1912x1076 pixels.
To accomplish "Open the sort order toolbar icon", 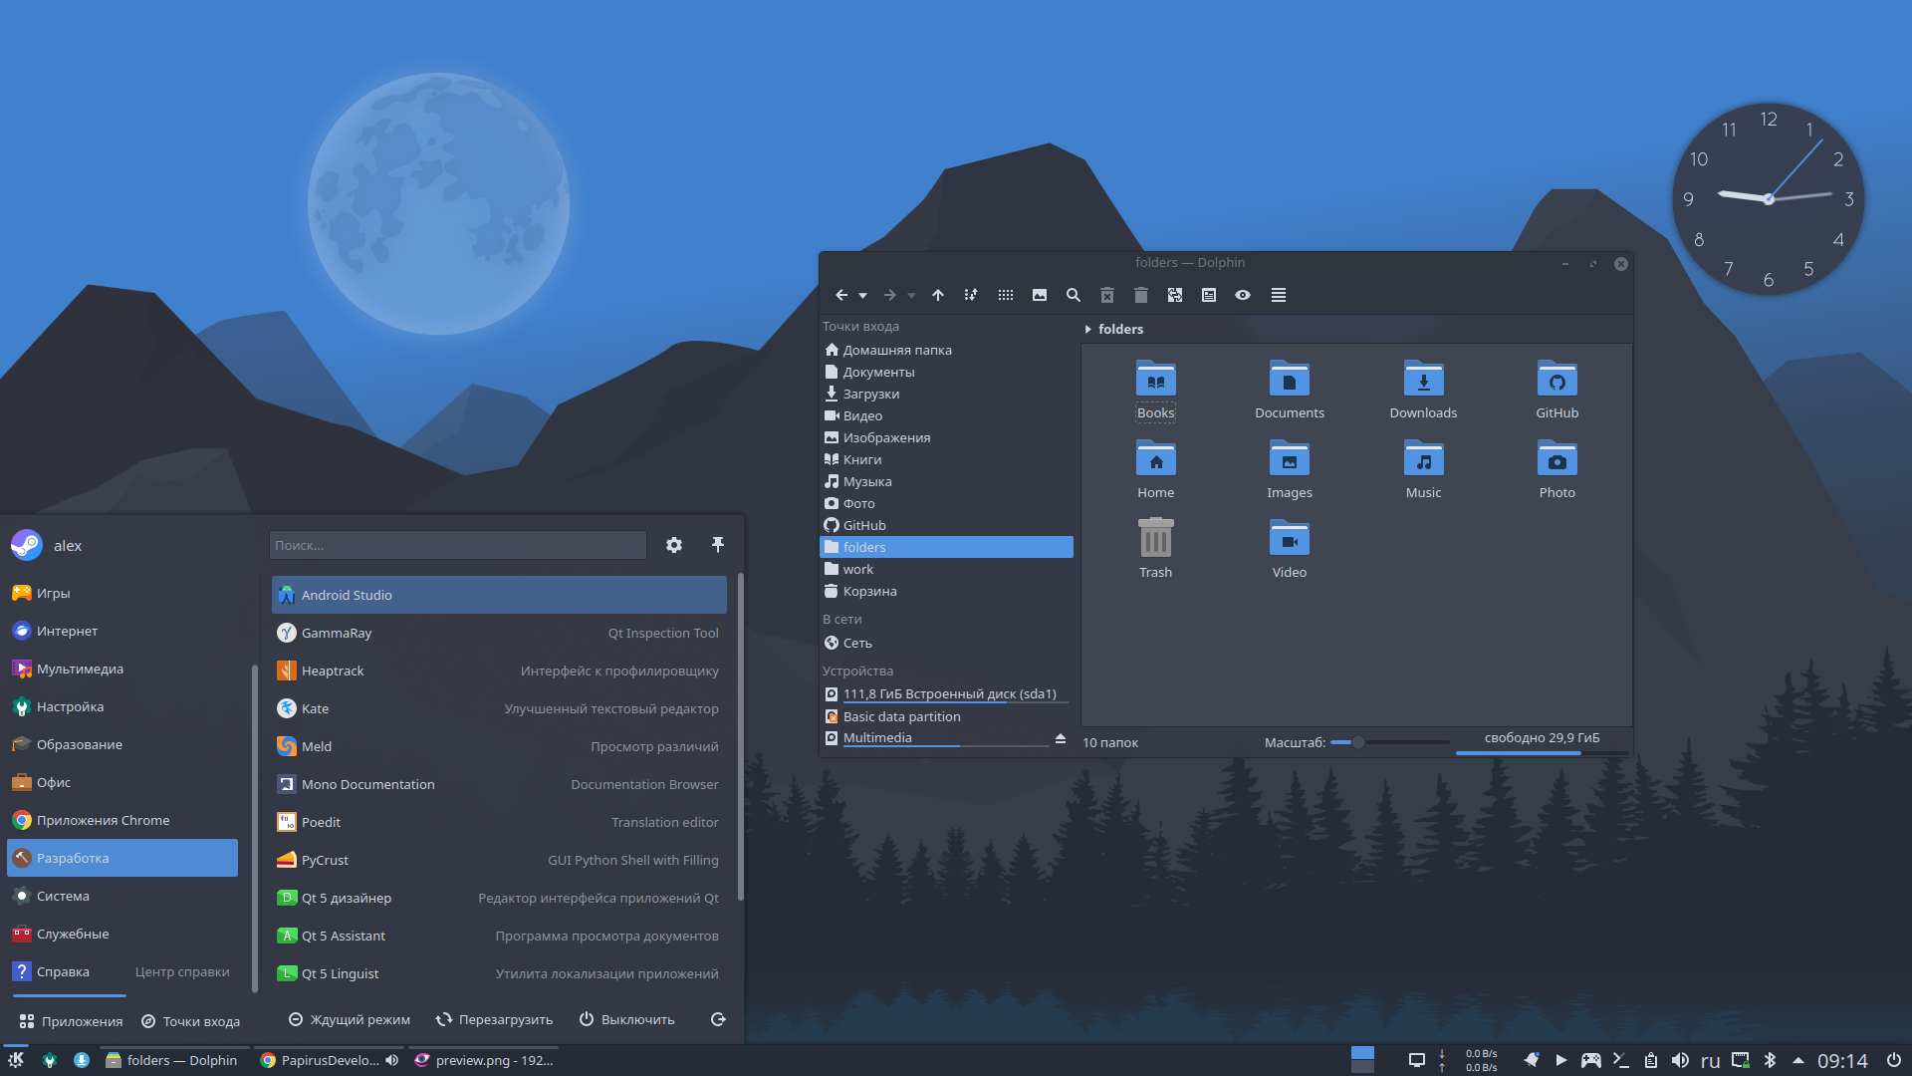I will pyautogui.click(x=971, y=295).
